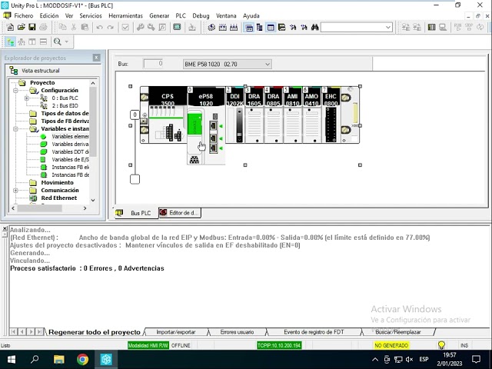The width and height of the screenshot is (492, 369).
Task: Click the zoom magnifier icon
Action: [x=58, y=42]
